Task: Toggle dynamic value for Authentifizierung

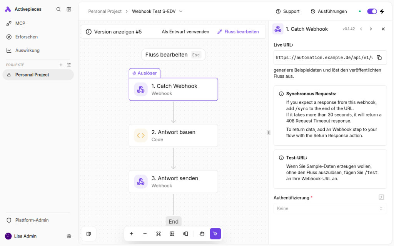Action: point(381,197)
